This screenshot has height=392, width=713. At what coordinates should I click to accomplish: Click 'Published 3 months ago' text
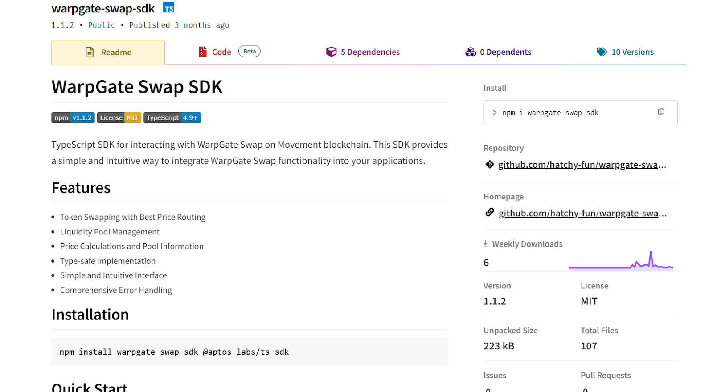179,25
